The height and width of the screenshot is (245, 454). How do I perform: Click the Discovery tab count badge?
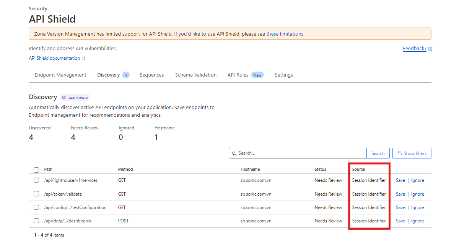[126, 75]
